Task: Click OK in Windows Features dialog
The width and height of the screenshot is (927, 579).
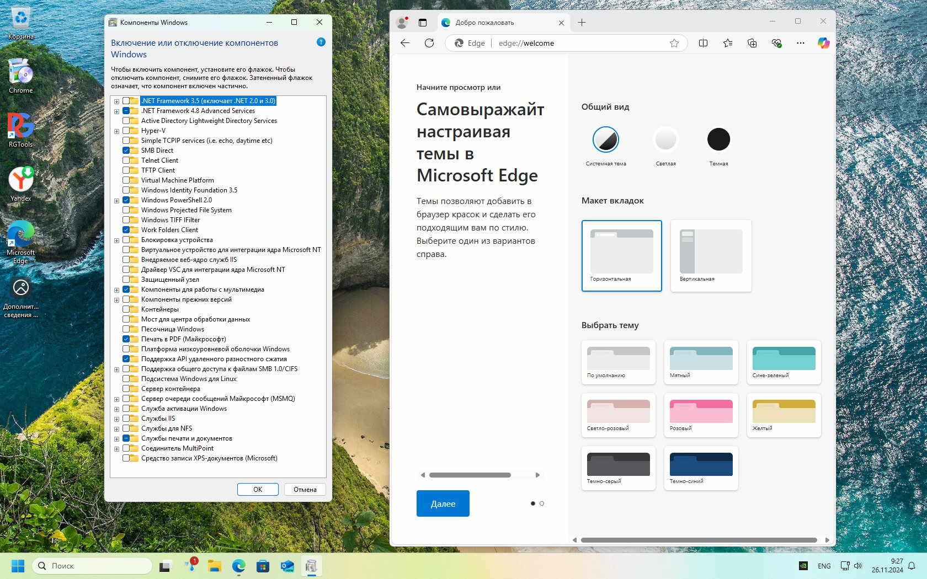Action: [x=258, y=490]
